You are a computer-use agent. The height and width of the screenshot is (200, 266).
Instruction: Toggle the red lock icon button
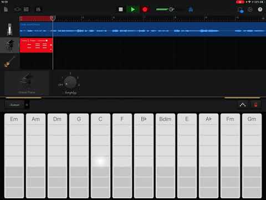click(x=255, y=105)
